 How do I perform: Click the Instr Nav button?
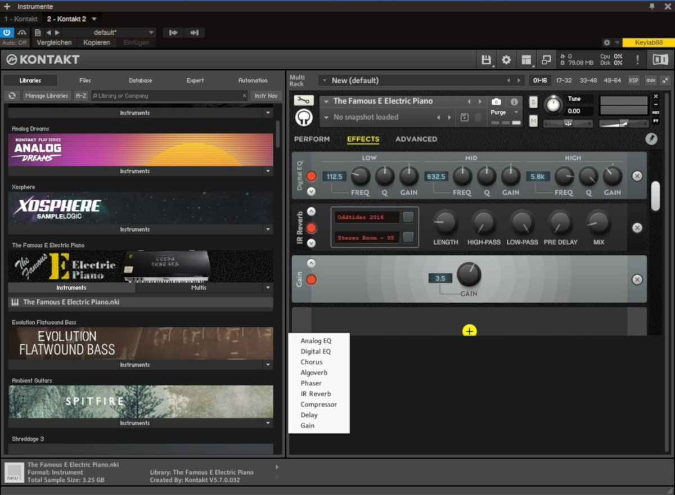coord(266,96)
